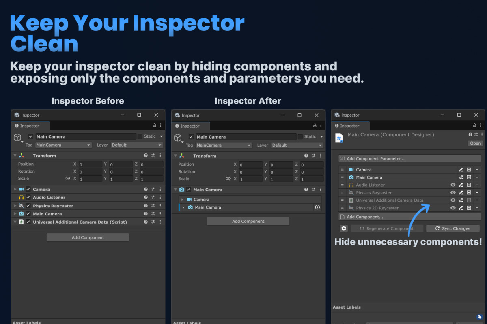Open the settings gear in the Component Designer window
Screen dimensions: 487x324
344,228
